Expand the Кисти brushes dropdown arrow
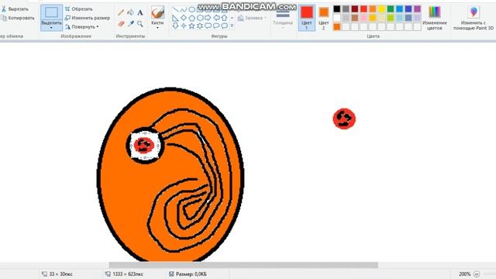The width and height of the screenshot is (496, 279). click(157, 28)
